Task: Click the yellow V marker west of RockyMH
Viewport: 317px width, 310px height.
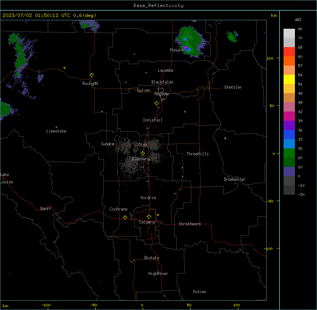Action: click(x=64, y=68)
